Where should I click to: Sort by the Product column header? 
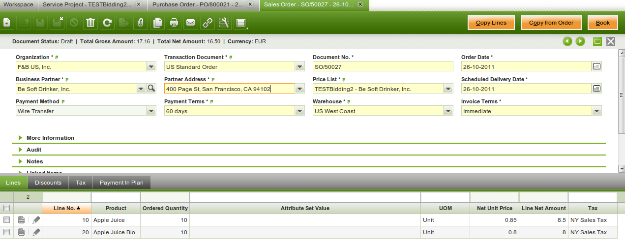[x=116, y=208]
